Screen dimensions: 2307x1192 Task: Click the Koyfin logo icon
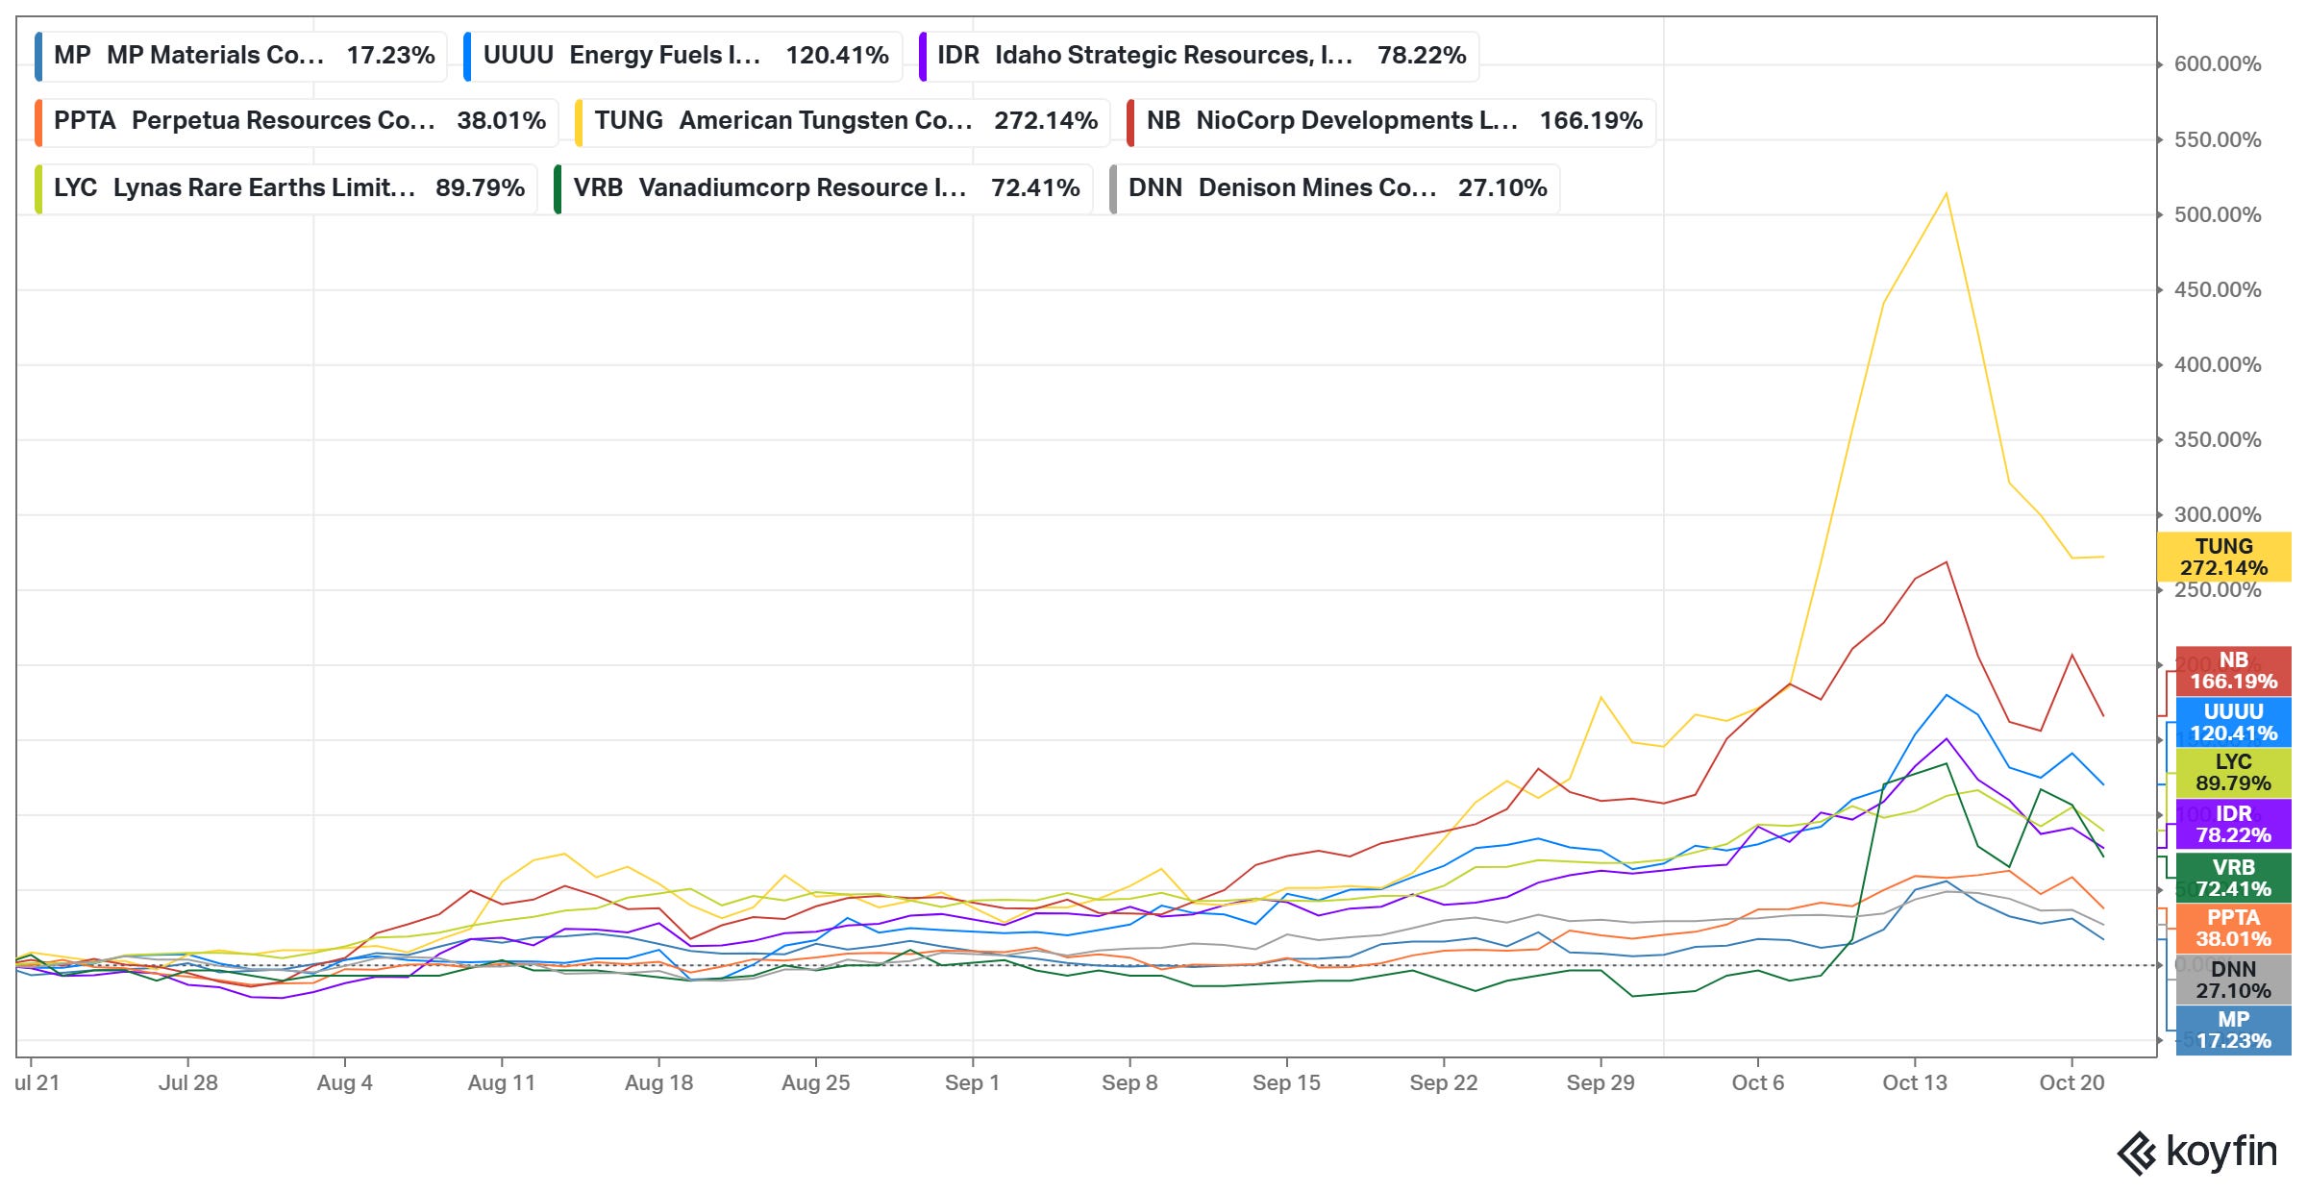[2138, 1153]
